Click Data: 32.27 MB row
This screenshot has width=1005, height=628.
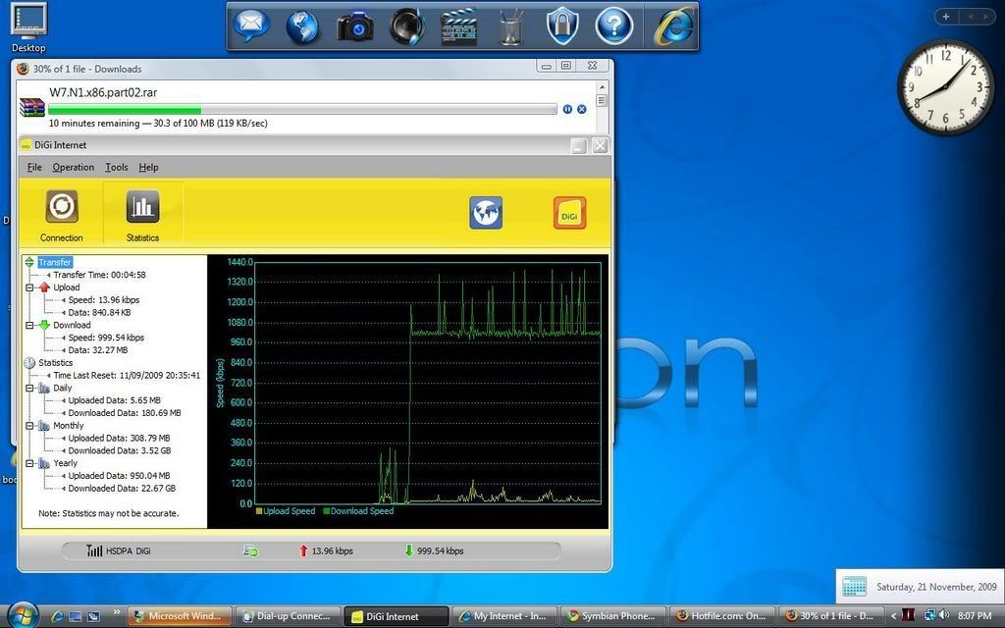[97, 350]
